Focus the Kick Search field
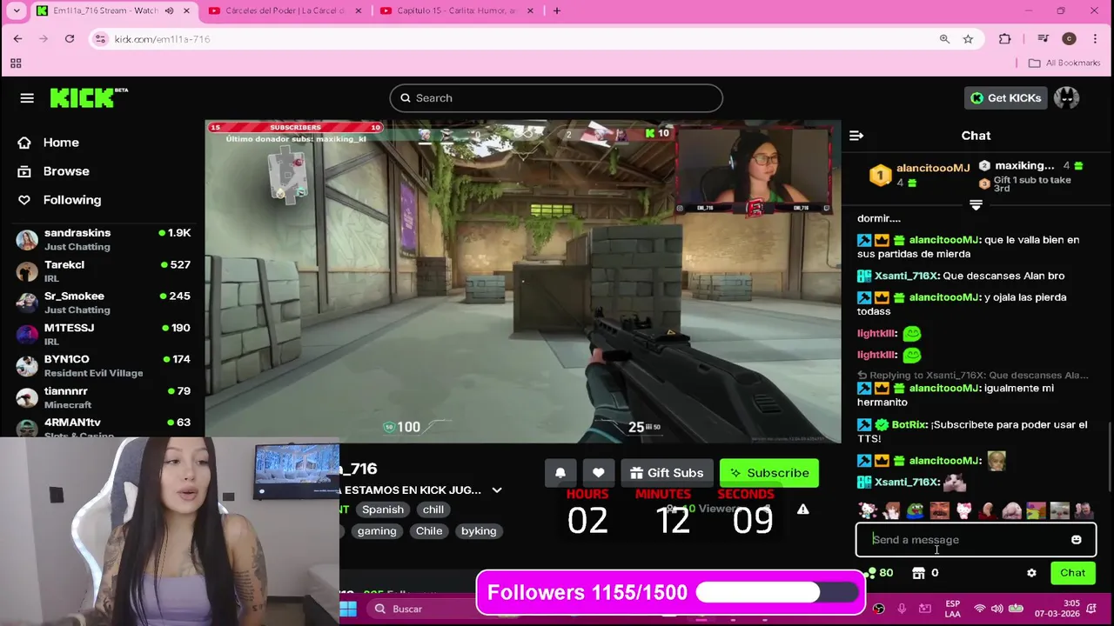Image resolution: width=1114 pixels, height=626 pixels. click(556, 98)
